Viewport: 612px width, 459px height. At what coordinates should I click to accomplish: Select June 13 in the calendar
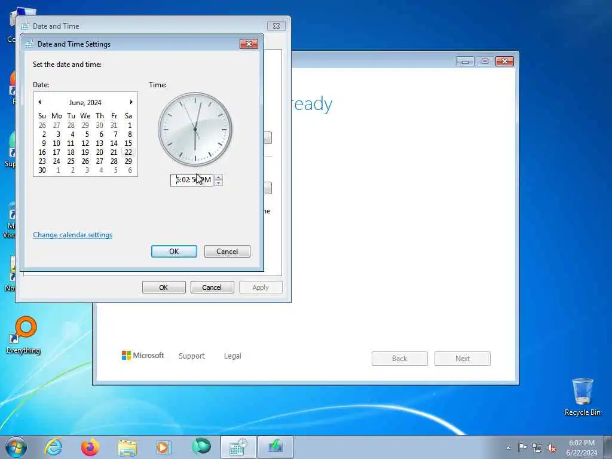point(100,143)
